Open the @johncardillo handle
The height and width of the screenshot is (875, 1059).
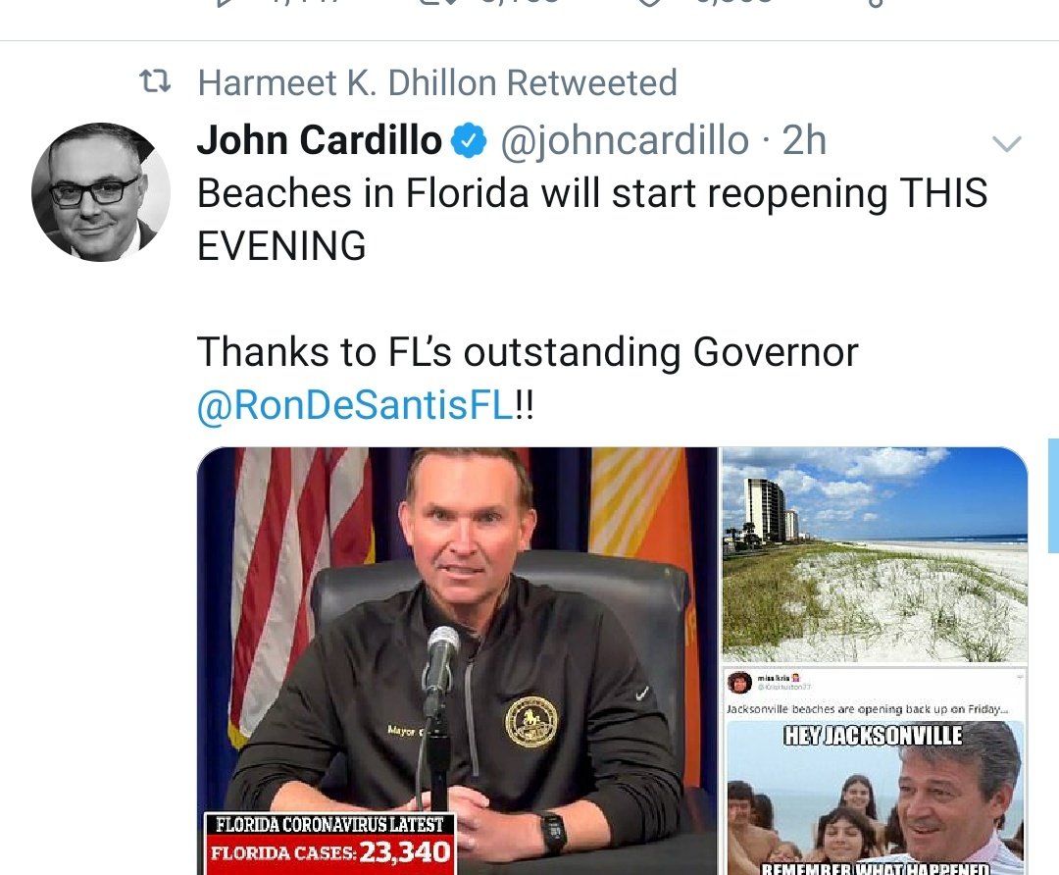pos(625,140)
